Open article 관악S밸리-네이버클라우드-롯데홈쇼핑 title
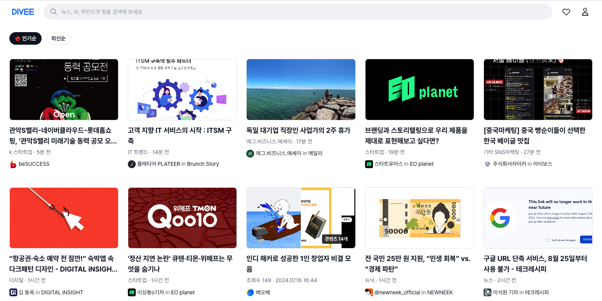 63,136
